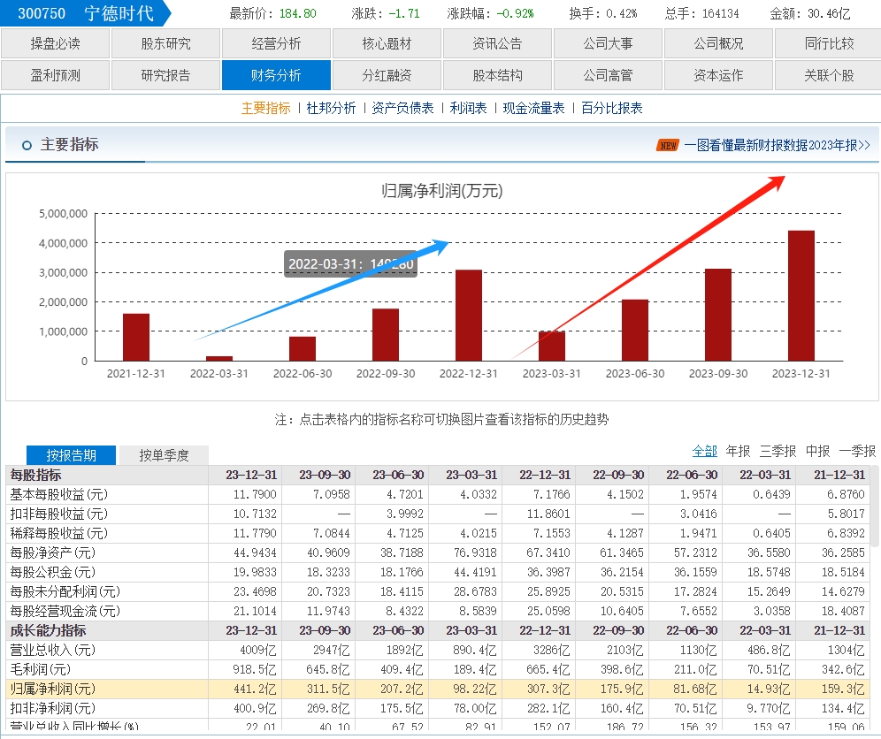The image size is (881, 739).
Task: Go to 杜邦分析 sub-section link
Action: 331,109
